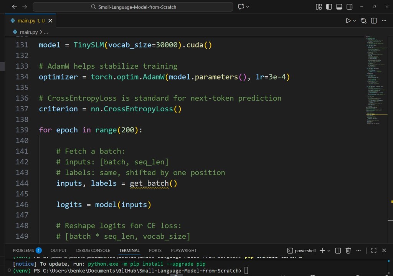Open the terminal profile selection dropdown
The image size is (393, 276).
(328, 250)
